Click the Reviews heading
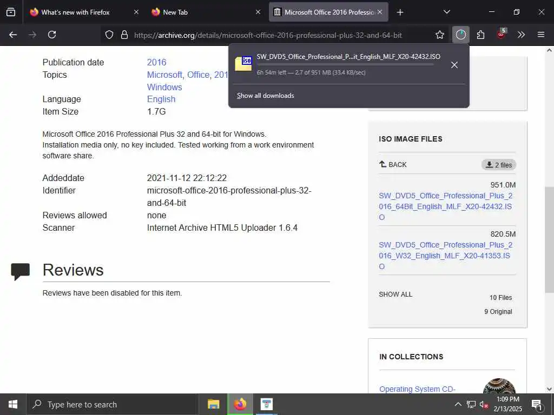Viewport: 554px width, 415px height. click(73, 270)
